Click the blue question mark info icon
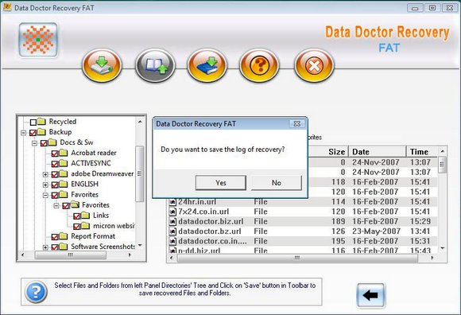The height and width of the screenshot is (315, 461). 36,292
